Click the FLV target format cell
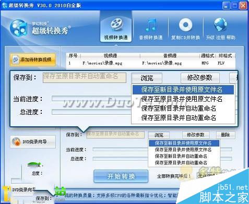This screenshot has width=249, height=204. pyautogui.click(x=221, y=63)
